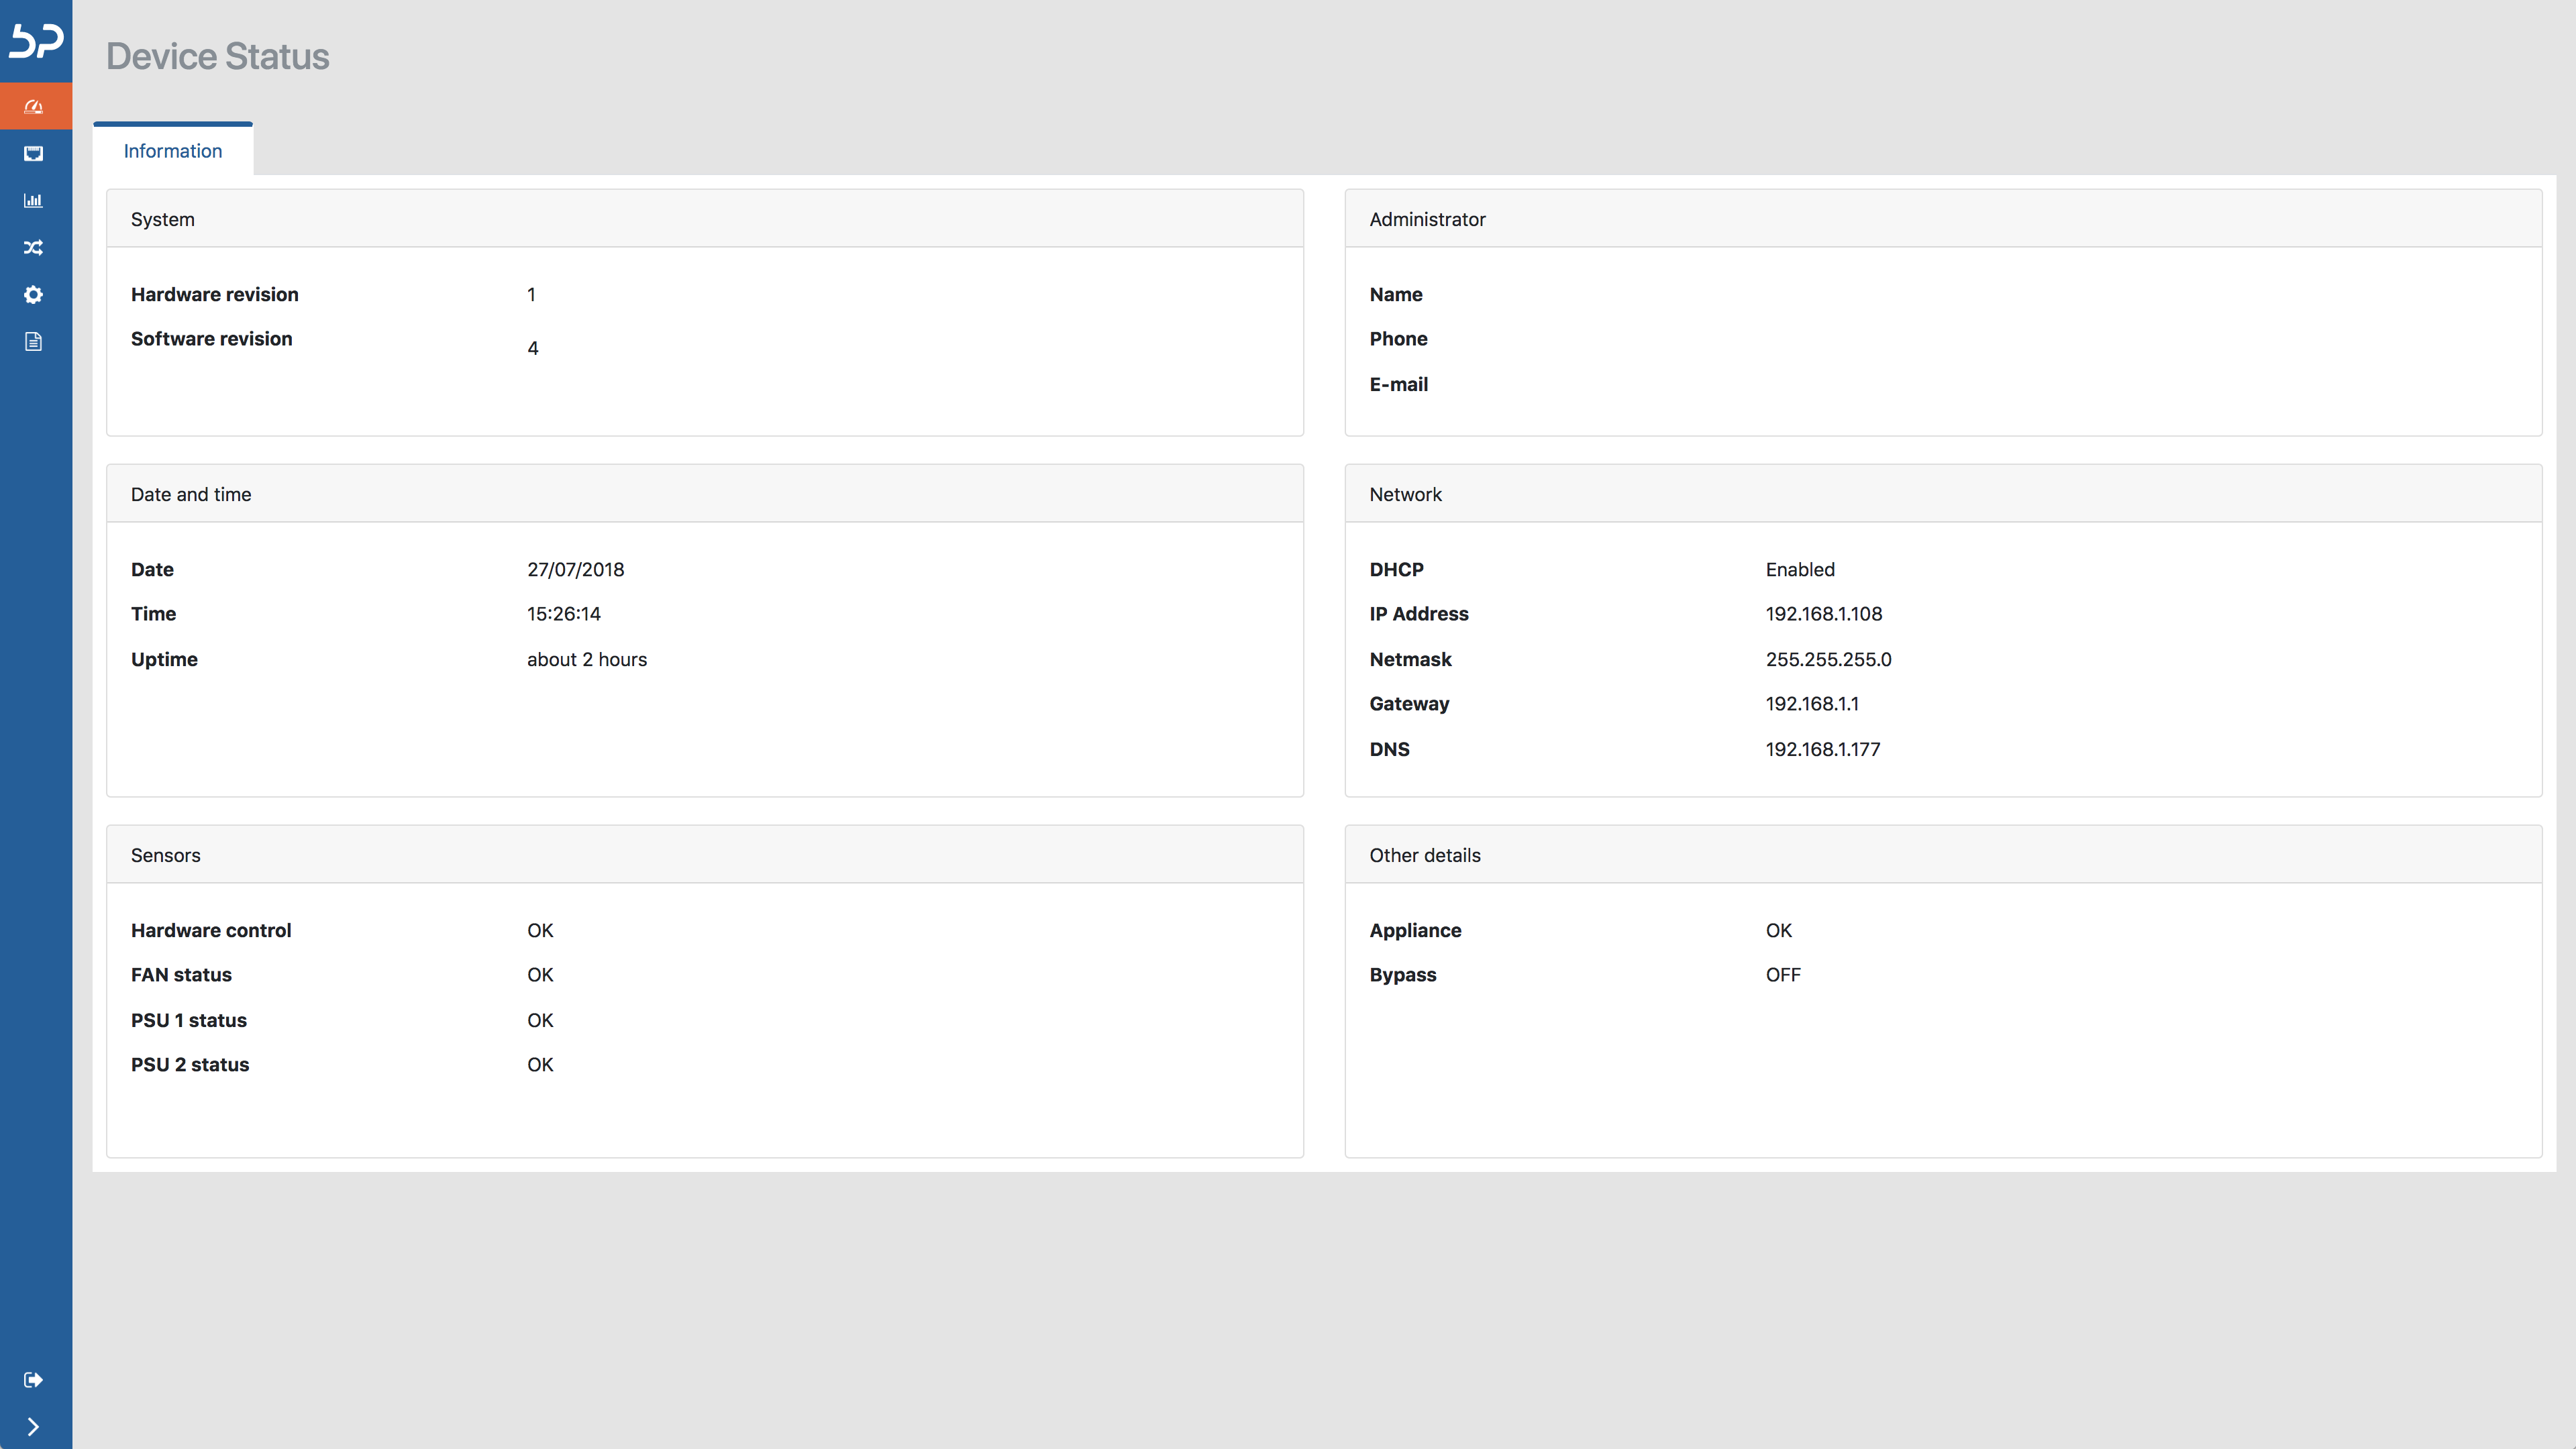The width and height of the screenshot is (2576, 1449).
Task: Expand the sidebar with chevron arrow
Action: (x=33, y=1427)
